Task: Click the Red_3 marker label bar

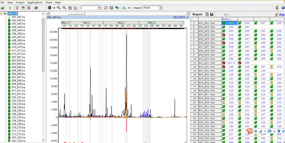Action: pyautogui.click(x=121, y=22)
